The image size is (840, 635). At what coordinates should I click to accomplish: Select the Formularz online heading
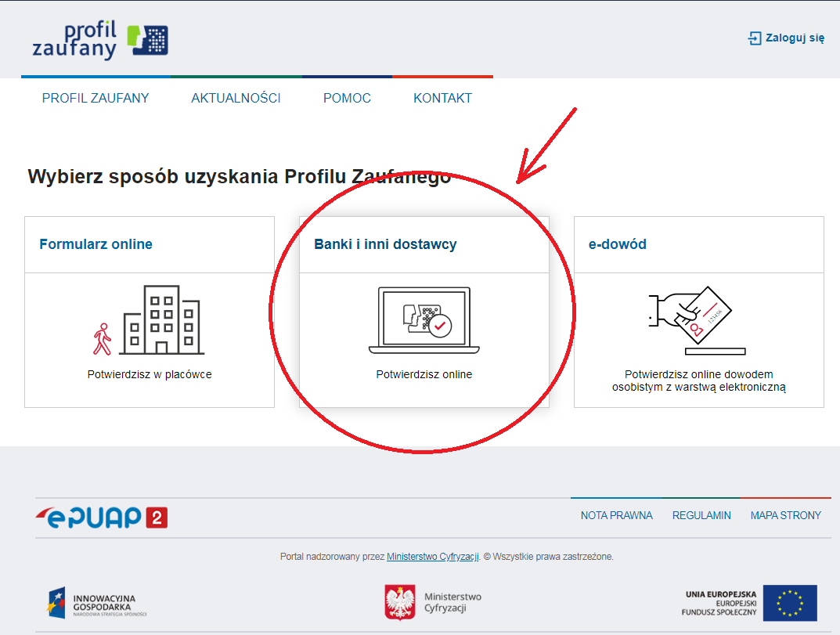(96, 244)
